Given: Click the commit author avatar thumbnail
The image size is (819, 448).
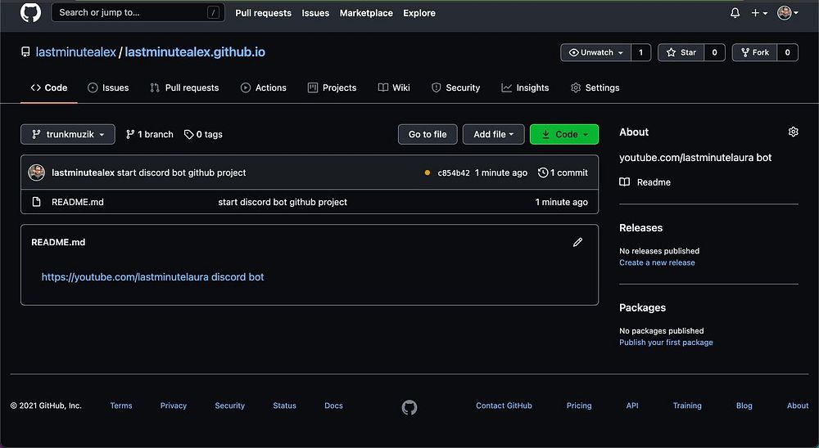Looking at the screenshot, I should tap(37, 172).
